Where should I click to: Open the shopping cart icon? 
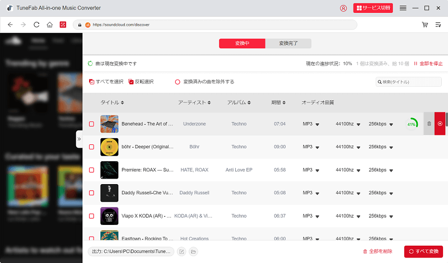(x=425, y=25)
